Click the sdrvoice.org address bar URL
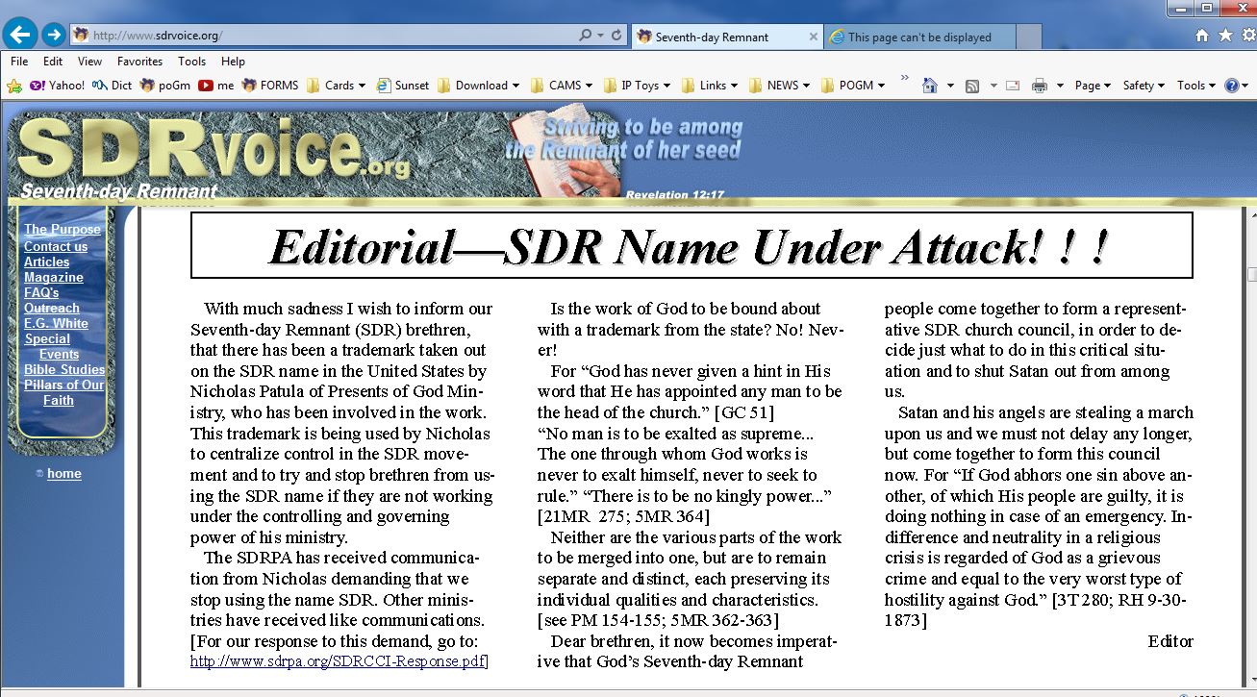Screen dimensions: 1257x697 click(x=157, y=36)
